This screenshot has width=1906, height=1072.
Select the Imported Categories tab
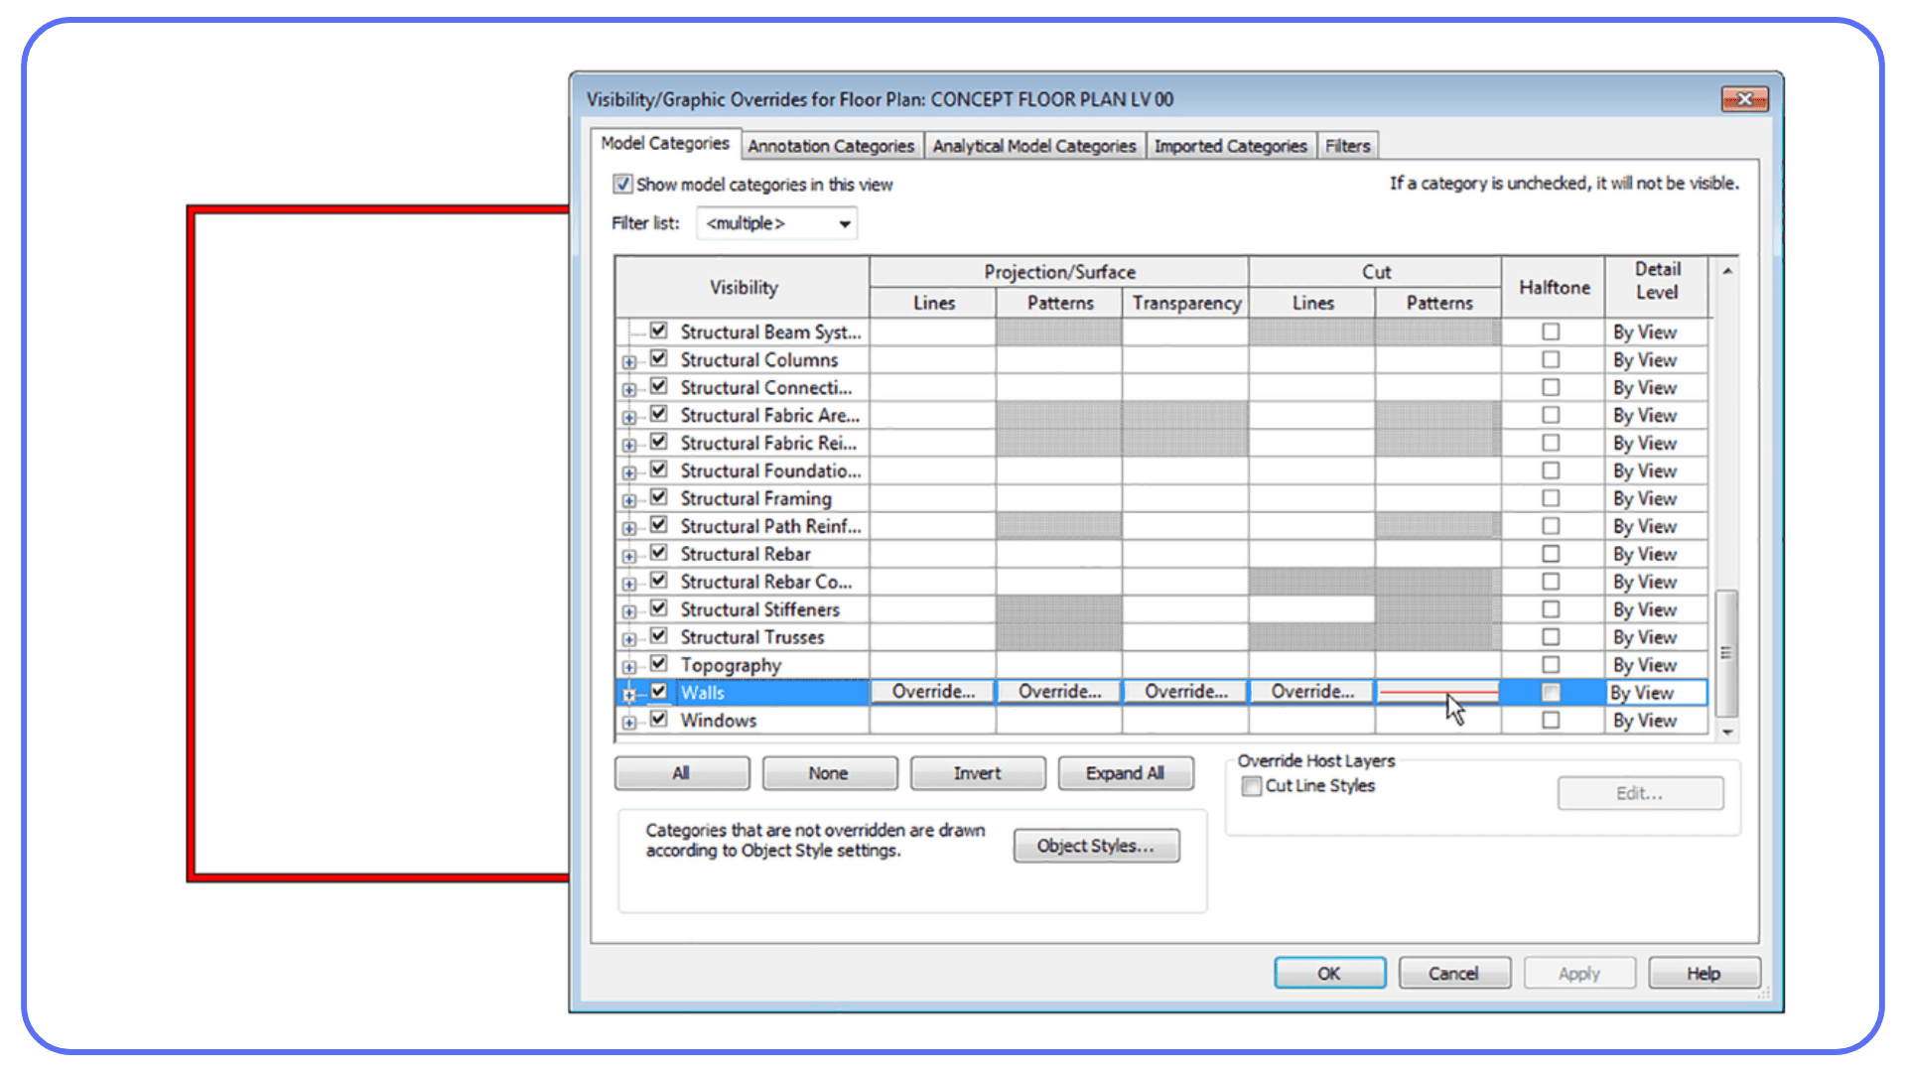1230,145
